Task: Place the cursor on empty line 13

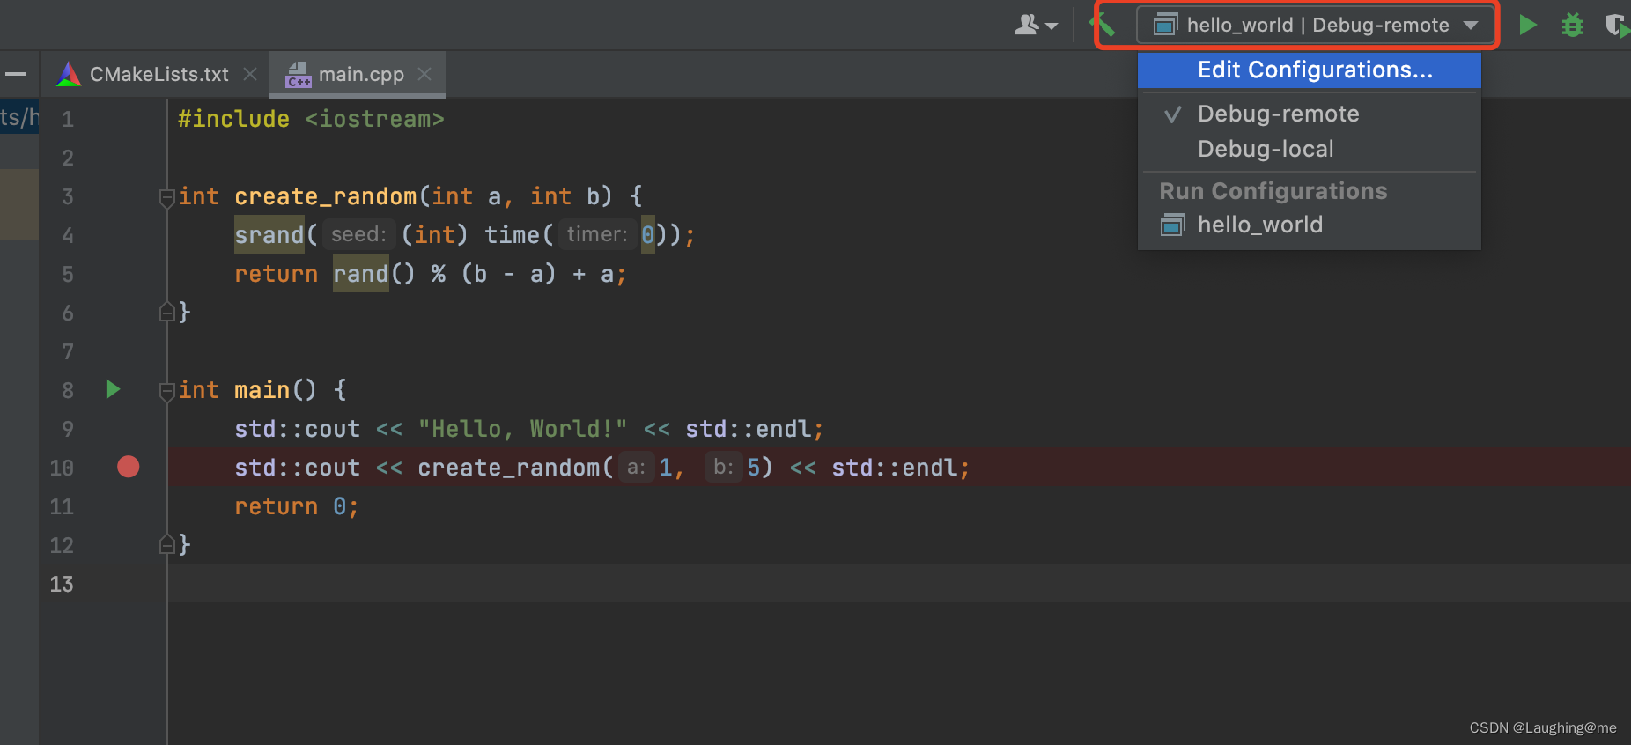Action: click(x=898, y=584)
